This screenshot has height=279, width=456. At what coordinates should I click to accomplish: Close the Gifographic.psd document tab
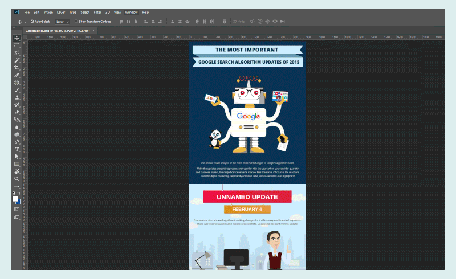tap(93, 30)
